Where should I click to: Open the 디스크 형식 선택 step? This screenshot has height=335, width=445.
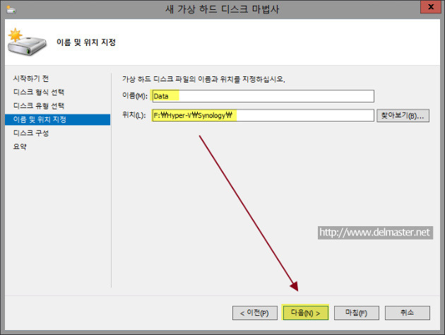point(39,92)
